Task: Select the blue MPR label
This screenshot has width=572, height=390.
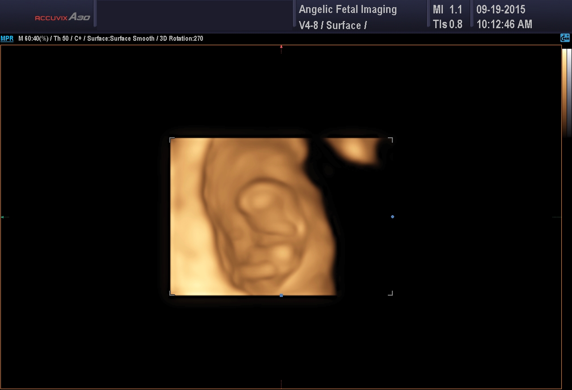Action: pos(7,38)
